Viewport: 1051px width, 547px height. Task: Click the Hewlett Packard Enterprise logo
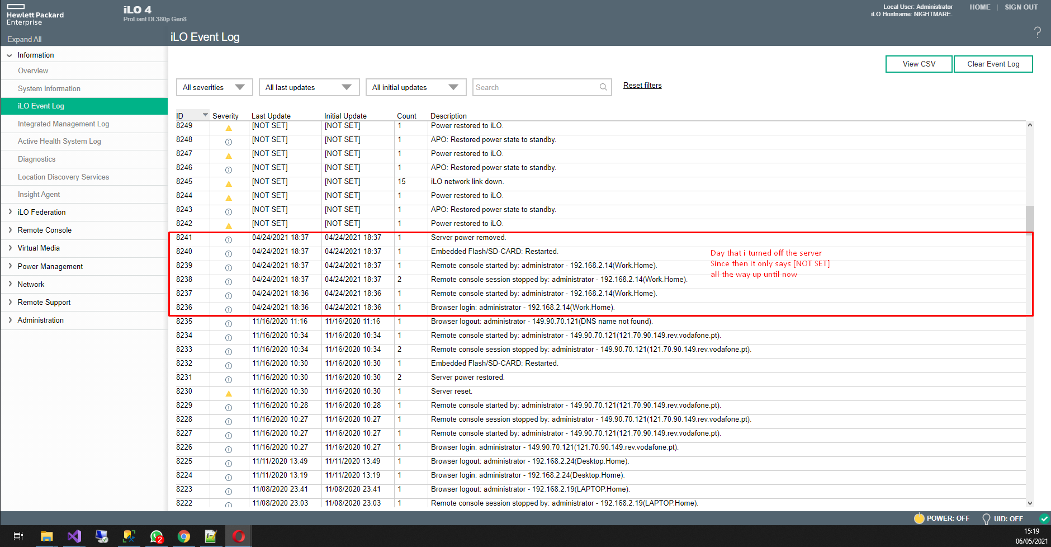(x=35, y=15)
